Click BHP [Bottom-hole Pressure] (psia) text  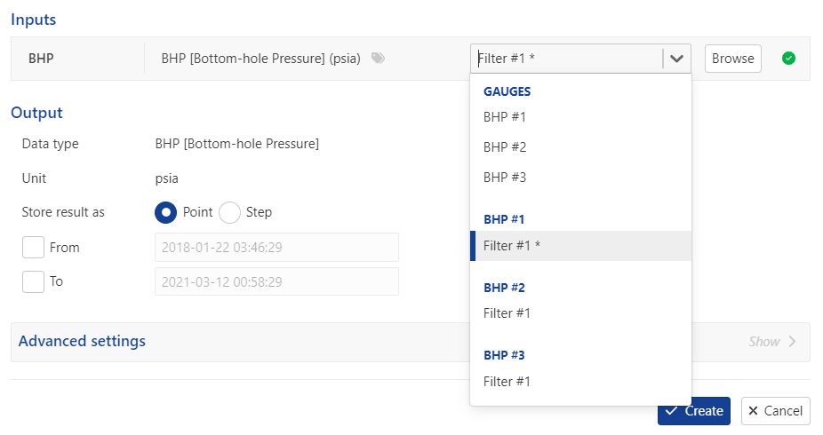click(261, 59)
